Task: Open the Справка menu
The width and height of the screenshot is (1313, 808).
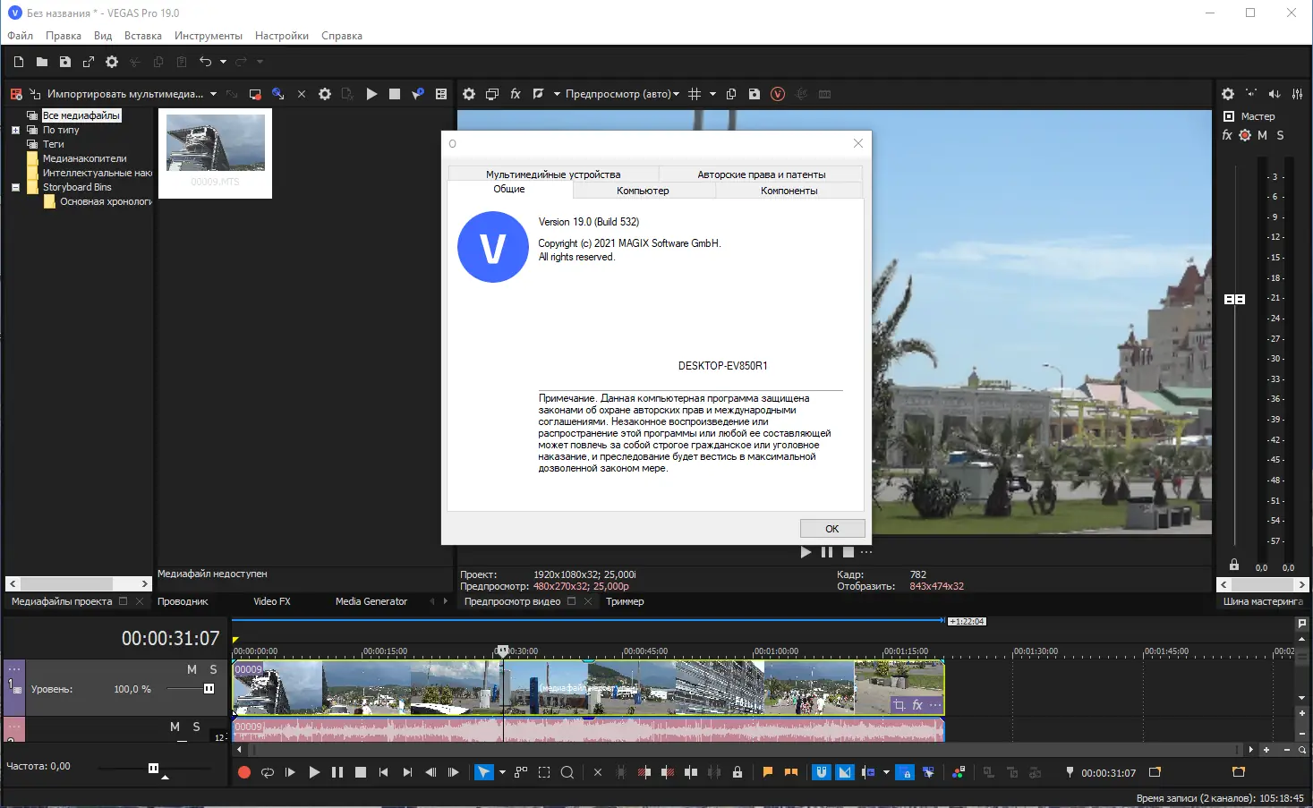Action: (342, 36)
